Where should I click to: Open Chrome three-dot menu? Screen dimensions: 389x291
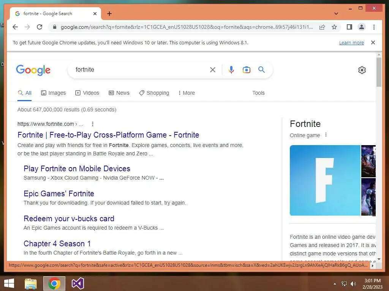(374, 27)
